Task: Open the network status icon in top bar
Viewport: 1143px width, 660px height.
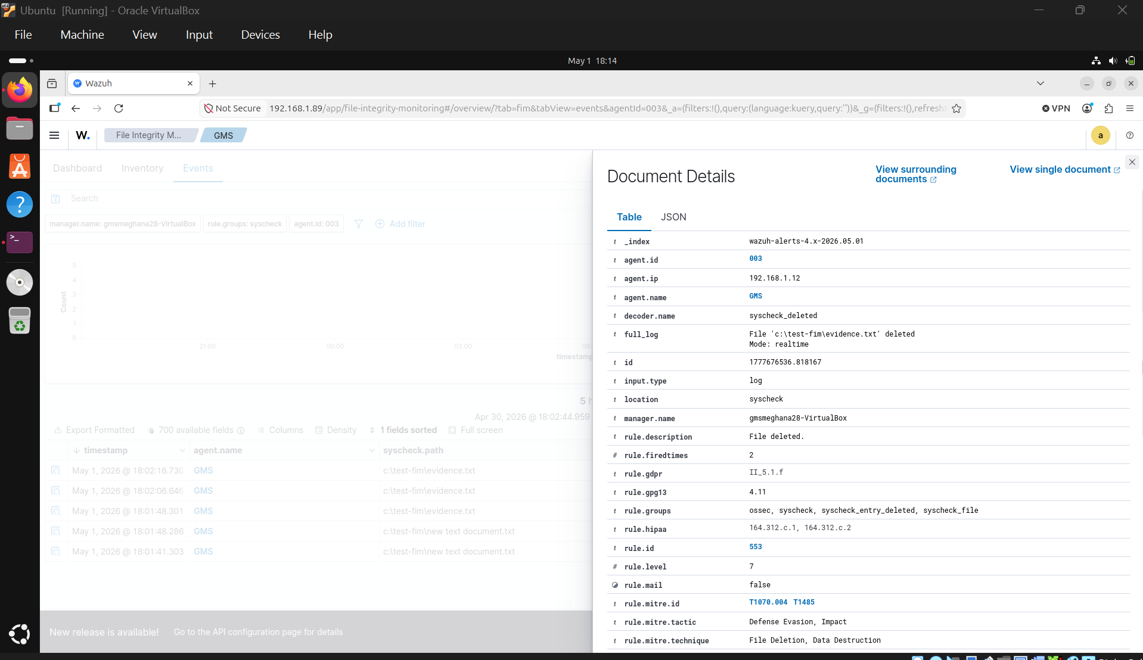Action: coord(1096,61)
